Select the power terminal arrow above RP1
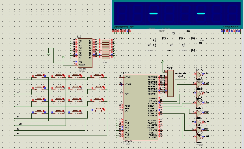The width and height of the screenshot is (244, 149). coord(162,61)
